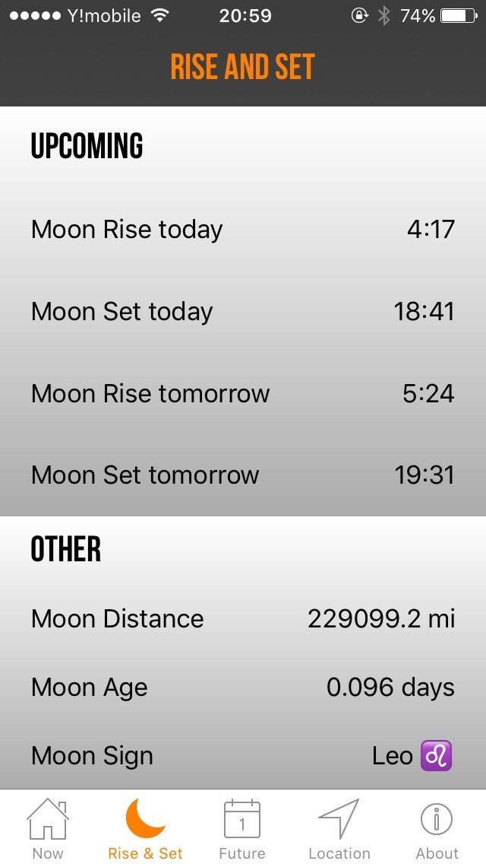The height and width of the screenshot is (864, 486).
Task: Tap the Other section heading
Action: (65, 549)
